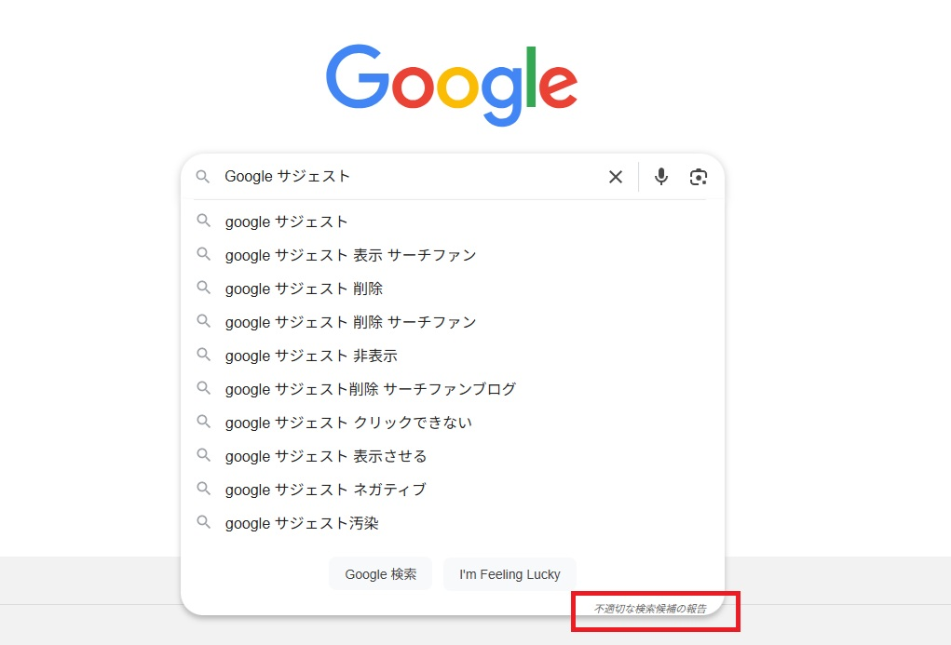Open Google Lens image search icon

point(699,177)
